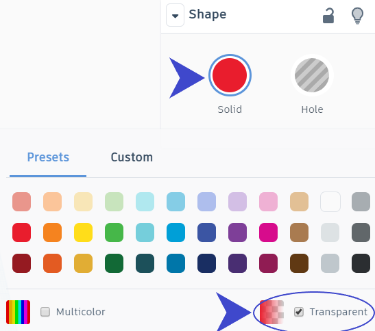This screenshot has width=375, height=331.
Task: Choose the black swatch in bottom row
Action: click(x=361, y=263)
